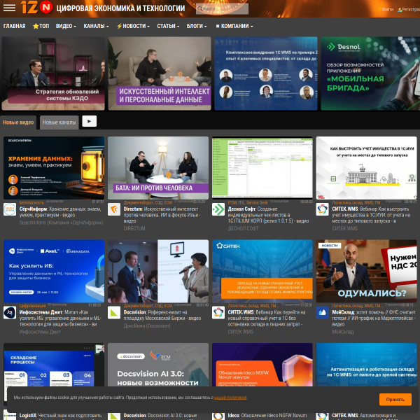
Task: Expand the Новости dropdown menu
Action: point(133,26)
